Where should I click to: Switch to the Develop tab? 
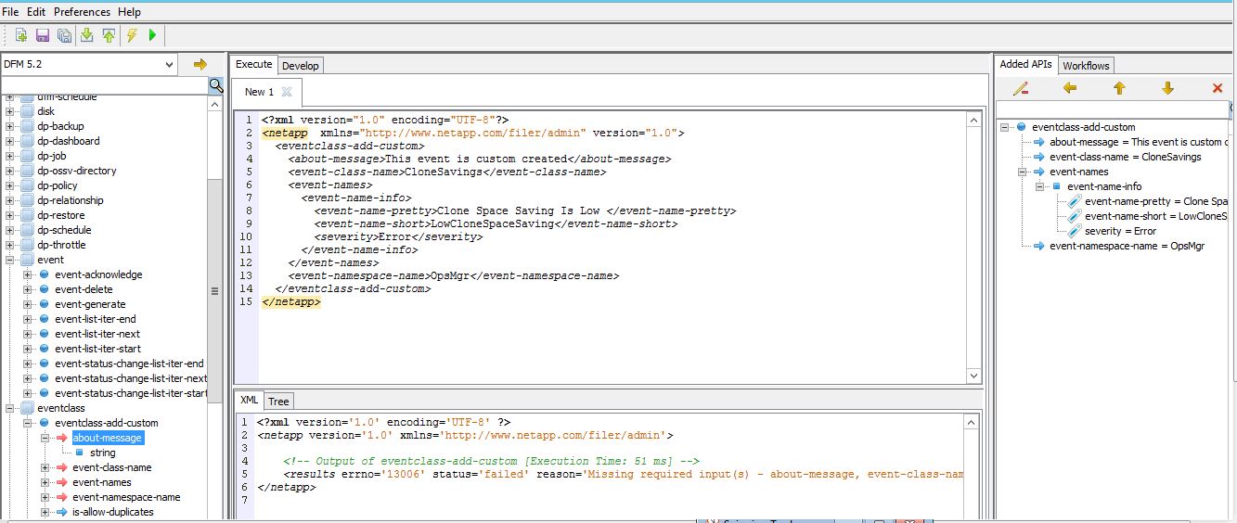[x=300, y=65]
